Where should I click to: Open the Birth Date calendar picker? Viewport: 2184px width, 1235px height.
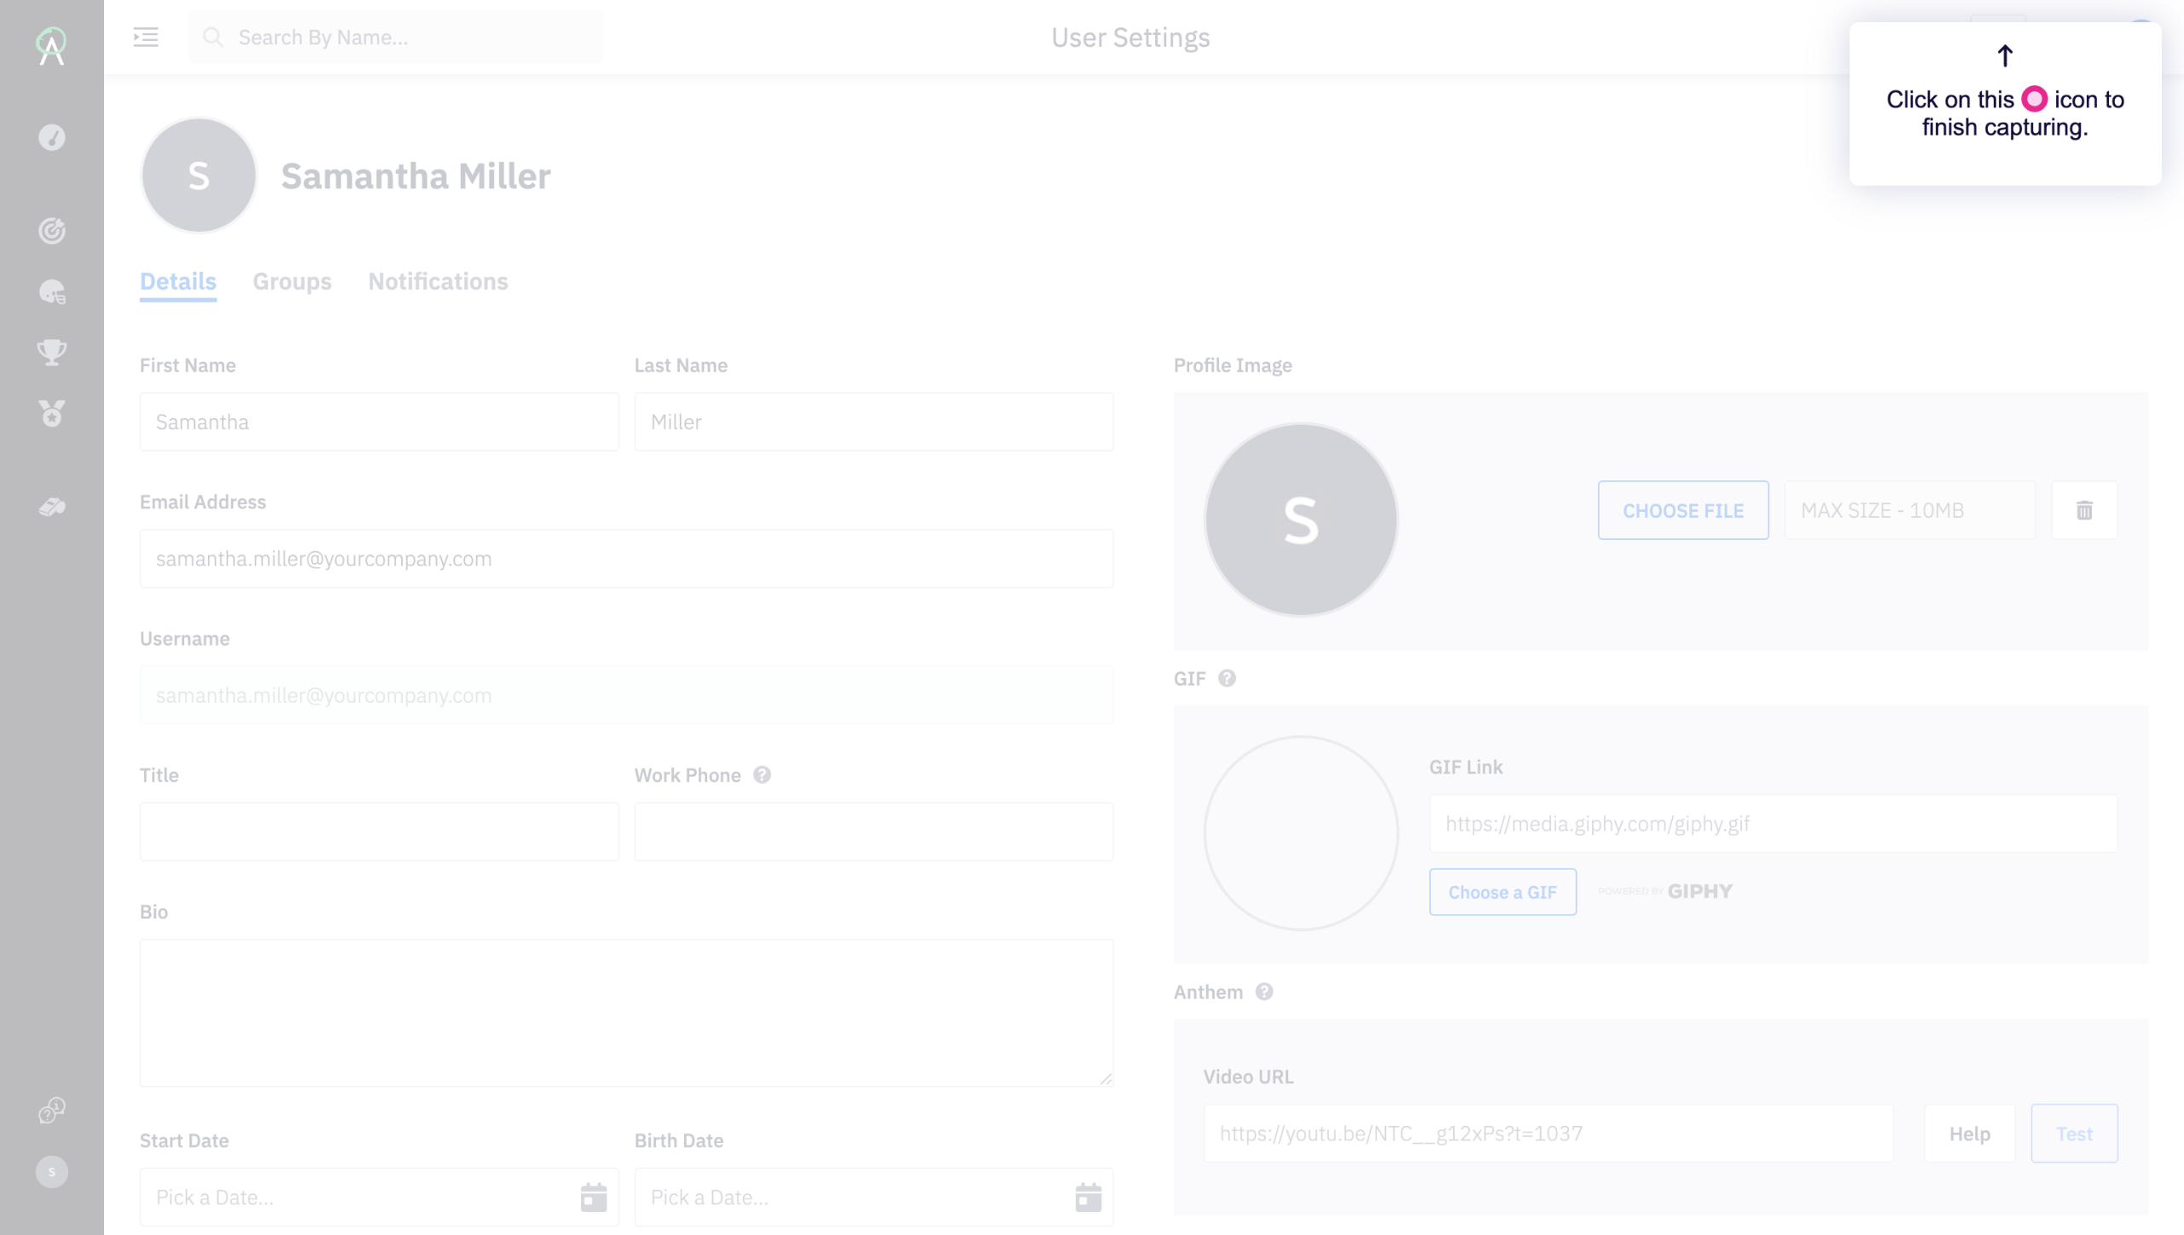click(x=1088, y=1197)
